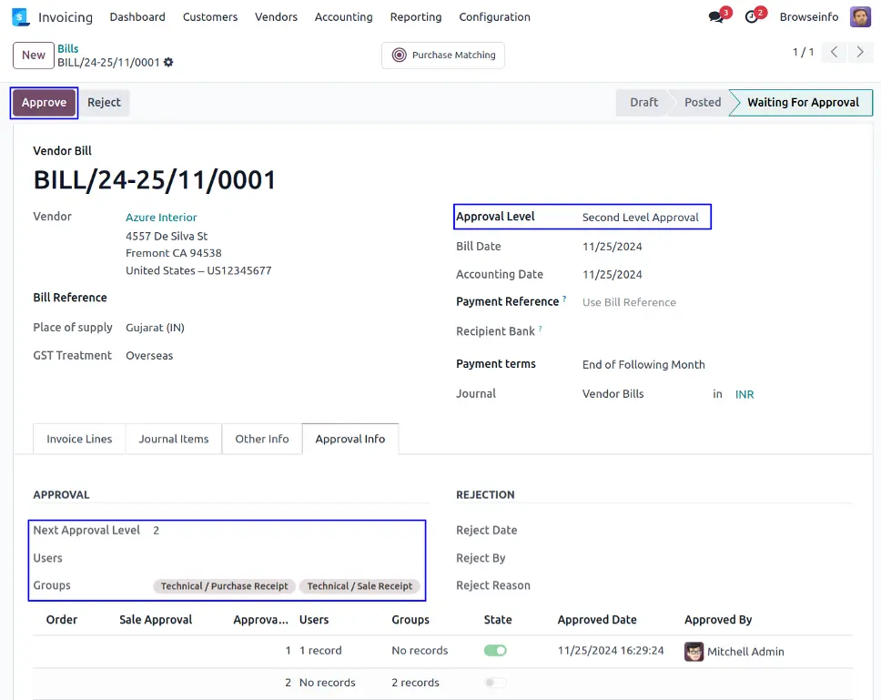This screenshot has height=700, width=881.
Task: Open the Browseinfo company switcher
Action: click(808, 17)
